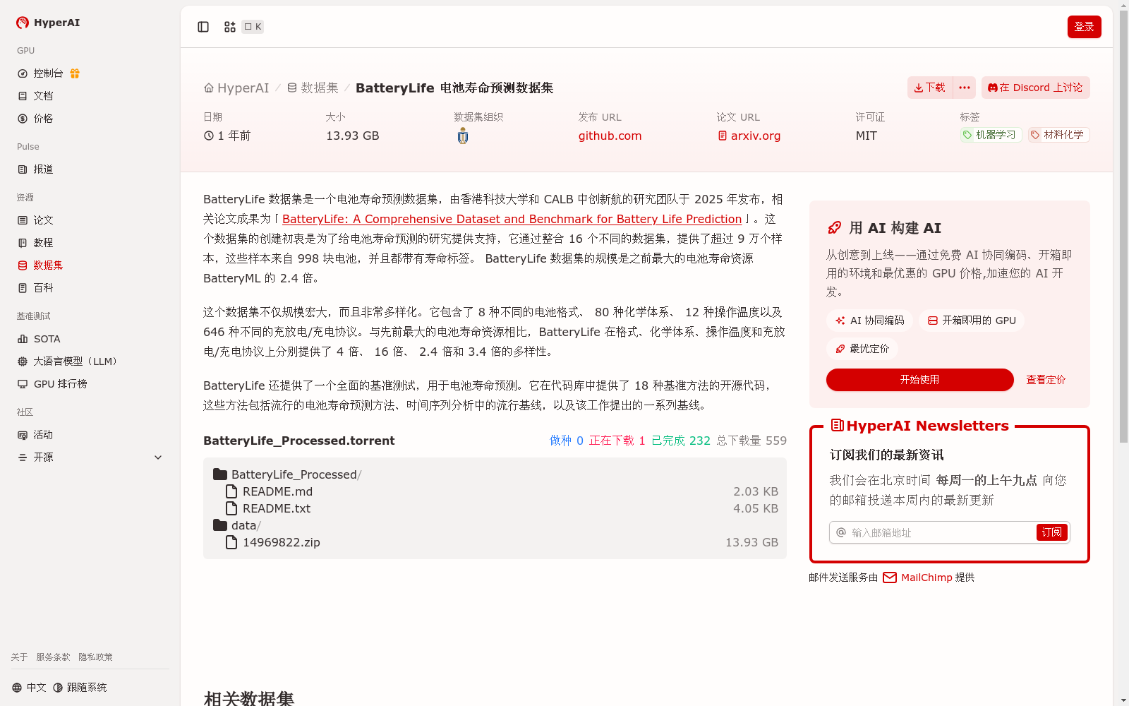Open 价格 in the sidebar
This screenshot has height=706, width=1129.
pos(35,119)
